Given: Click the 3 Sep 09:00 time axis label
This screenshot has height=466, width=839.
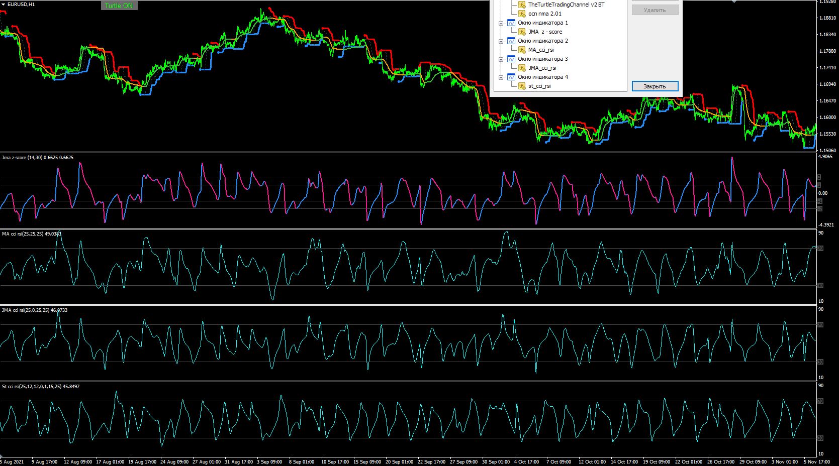Looking at the screenshot, I should (269, 461).
